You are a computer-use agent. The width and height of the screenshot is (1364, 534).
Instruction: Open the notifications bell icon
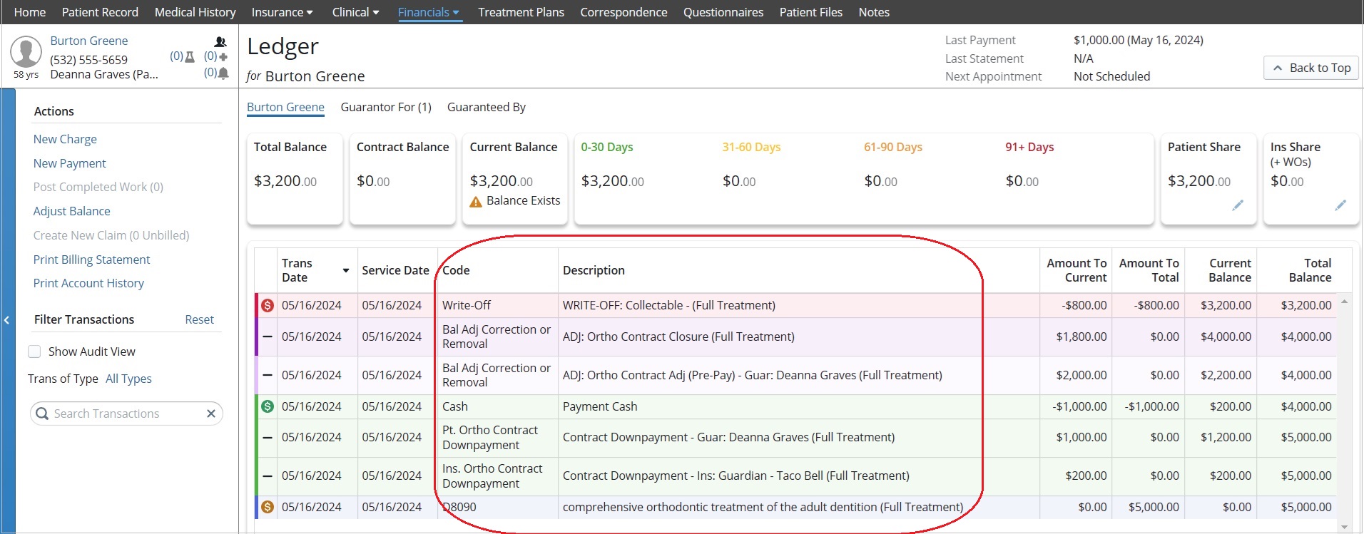223,73
